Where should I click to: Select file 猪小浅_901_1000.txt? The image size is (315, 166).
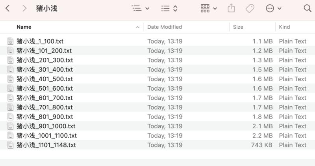click(46, 126)
